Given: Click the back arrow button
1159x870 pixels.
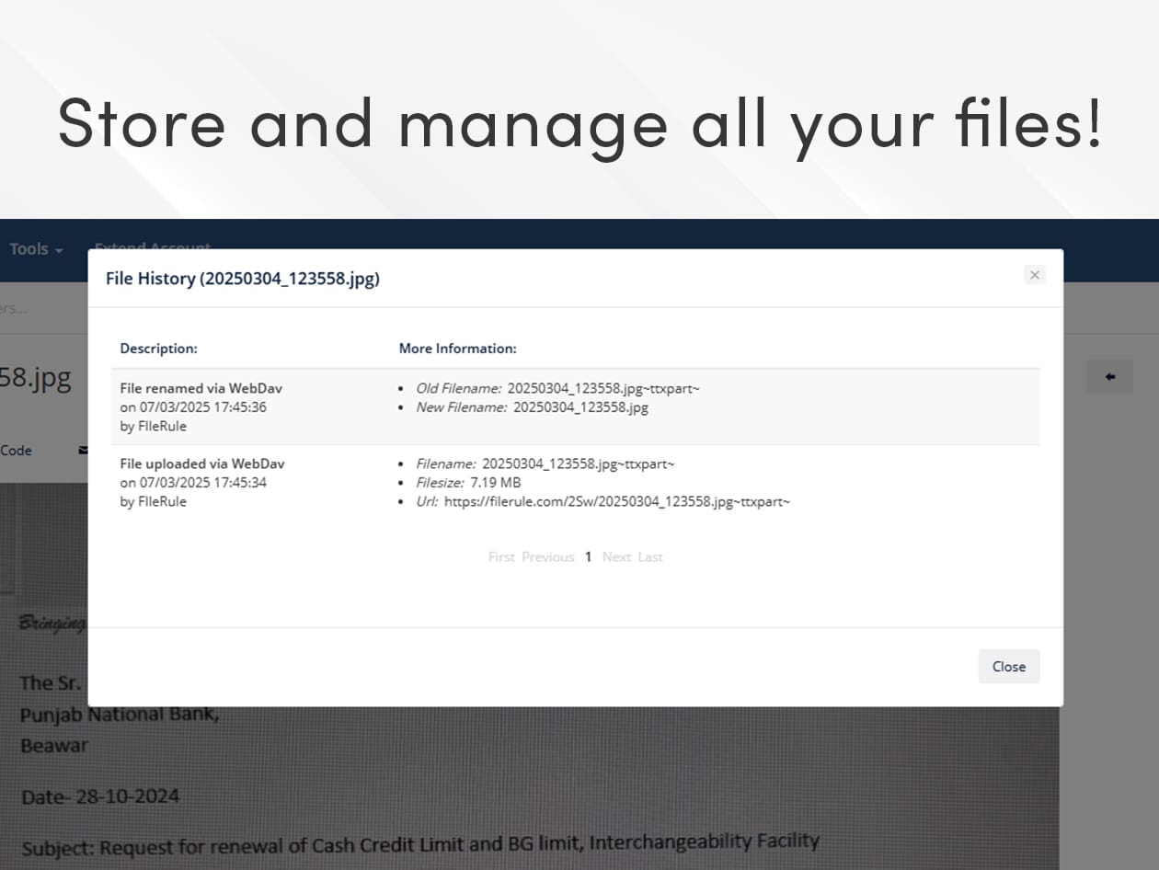Looking at the screenshot, I should (1109, 377).
